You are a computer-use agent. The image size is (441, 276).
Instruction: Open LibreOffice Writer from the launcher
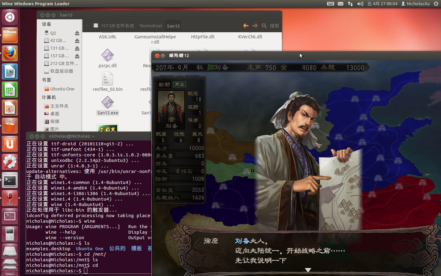click(10, 72)
